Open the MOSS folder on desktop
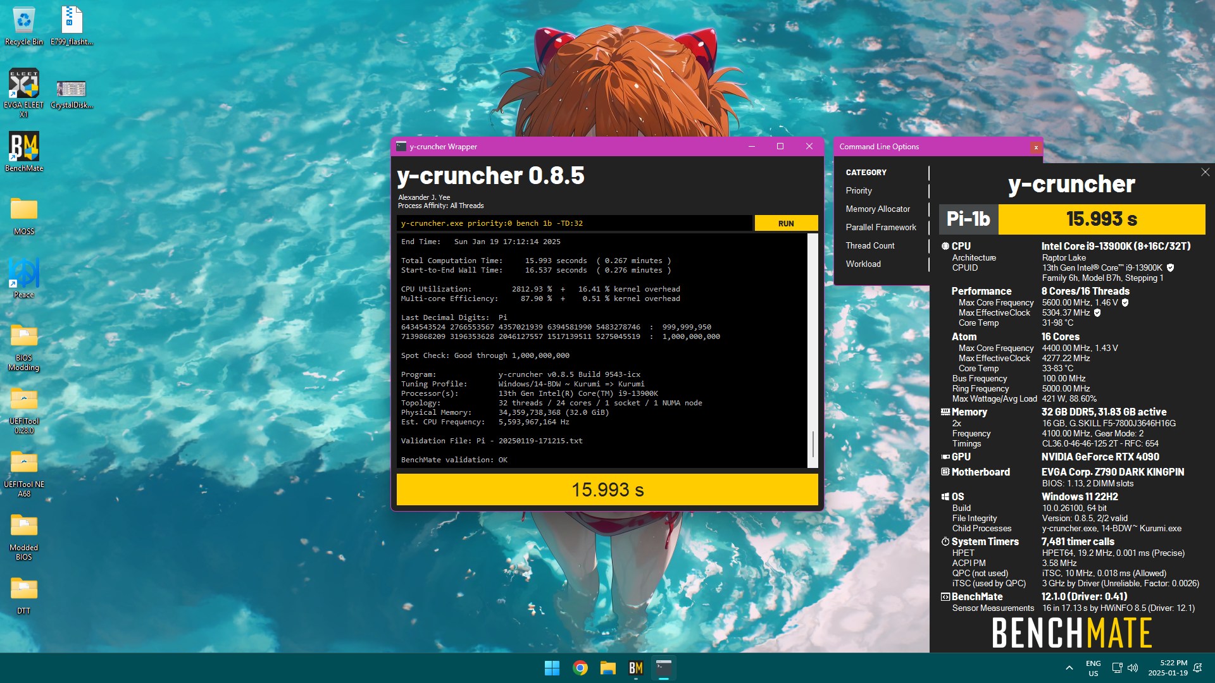This screenshot has height=683, width=1215. point(24,216)
